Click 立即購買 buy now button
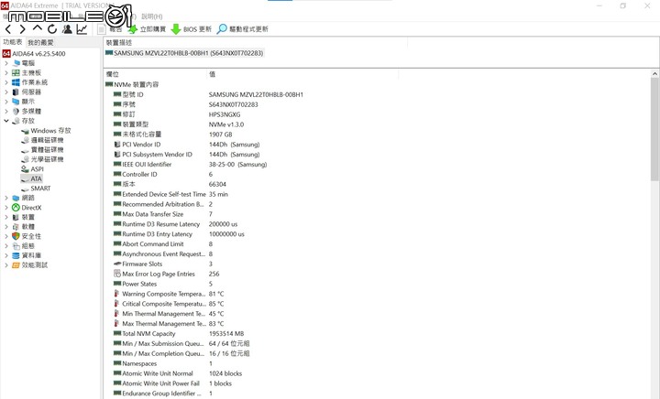The width and height of the screenshot is (660, 399). click(147, 29)
